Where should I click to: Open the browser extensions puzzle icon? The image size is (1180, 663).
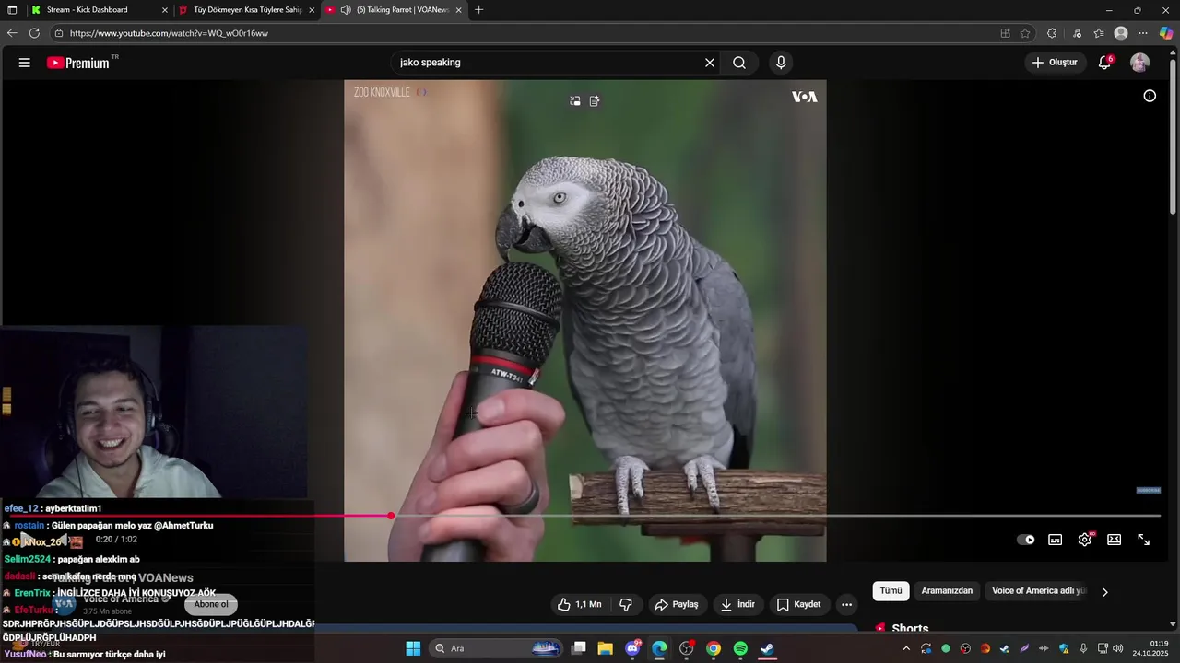coord(1052,33)
